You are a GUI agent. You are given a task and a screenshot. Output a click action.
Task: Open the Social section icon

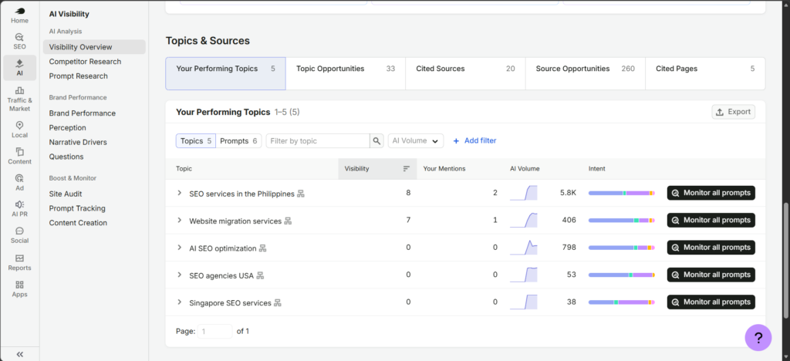pyautogui.click(x=19, y=235)
